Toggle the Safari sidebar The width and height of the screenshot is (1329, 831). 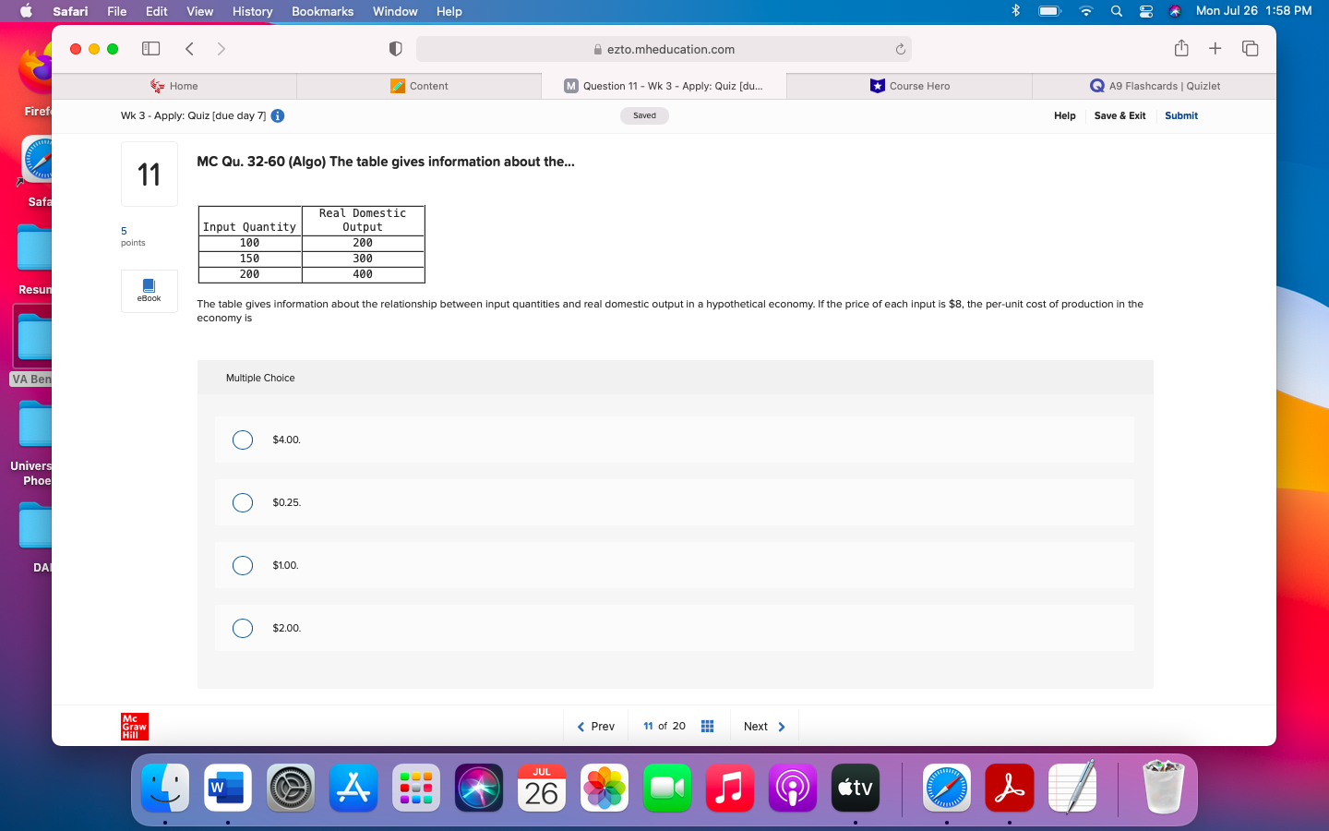coord(150,48)
